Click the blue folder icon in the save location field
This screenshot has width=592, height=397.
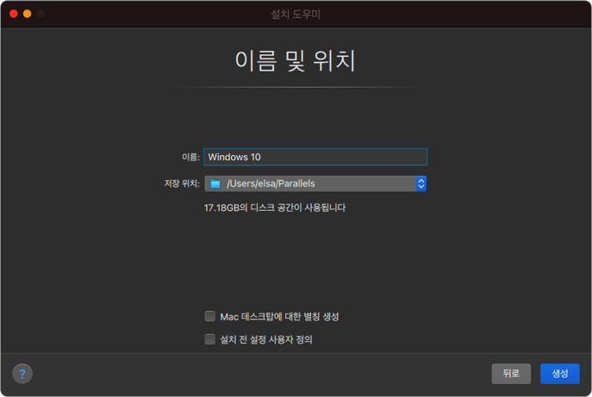(x=215, y=183)
